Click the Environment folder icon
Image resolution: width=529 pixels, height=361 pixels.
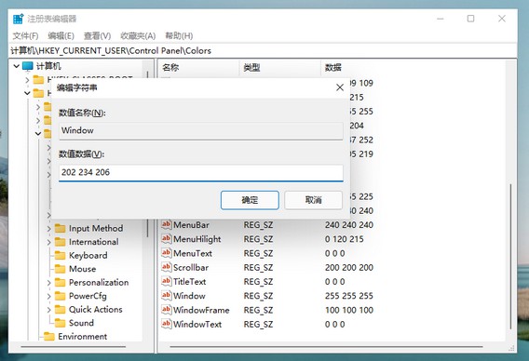click(49, 337)
